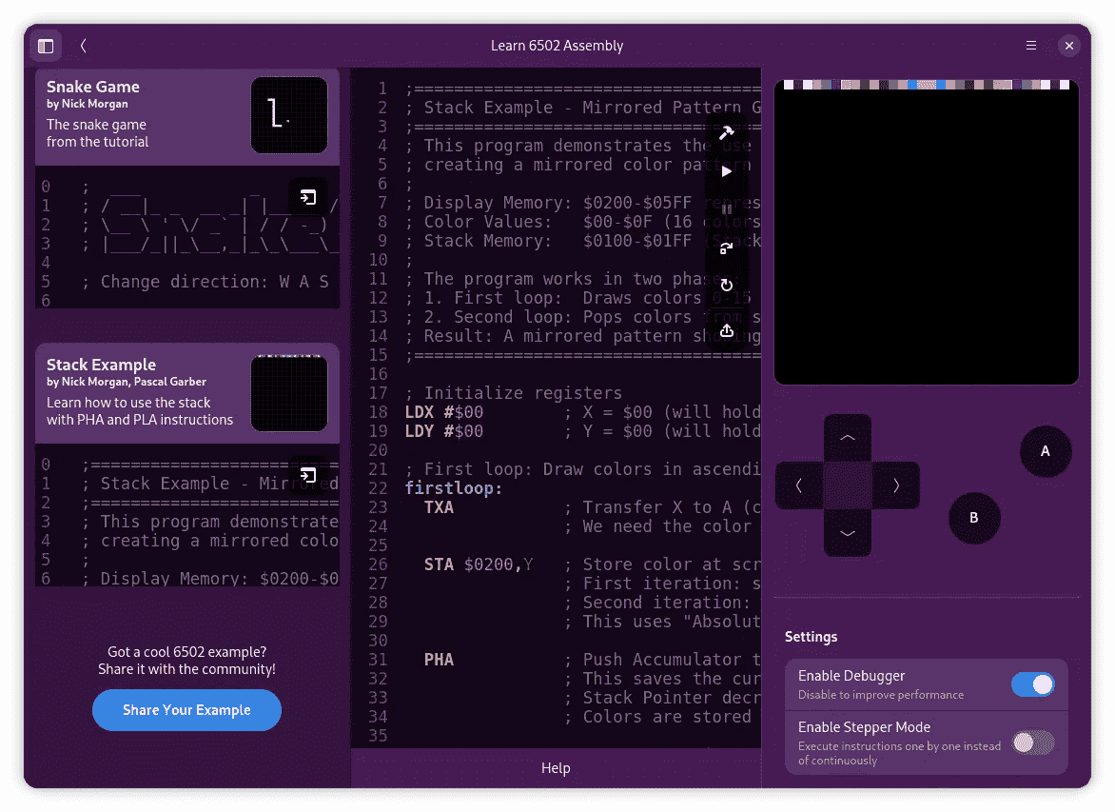This screenshot has width=1115, height=812.
Task: Load Snake Game code into editor
Action: point(307,197)
